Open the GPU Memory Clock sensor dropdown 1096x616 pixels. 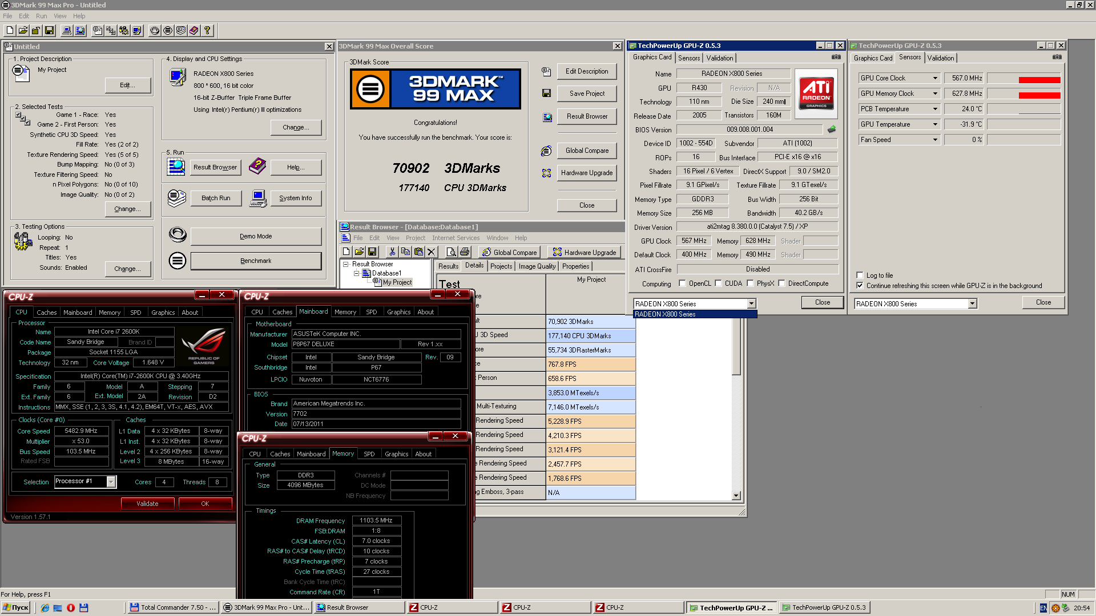click(x=935, y=94)
